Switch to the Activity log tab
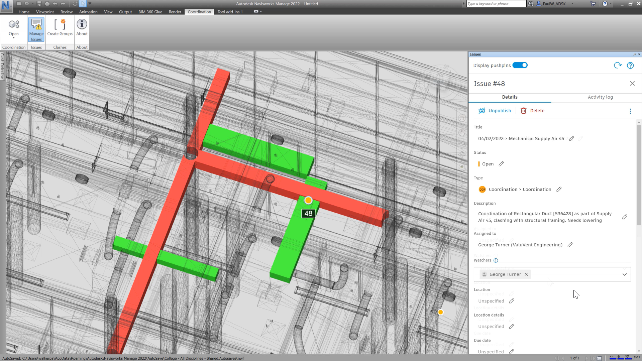 click(600, 97)
